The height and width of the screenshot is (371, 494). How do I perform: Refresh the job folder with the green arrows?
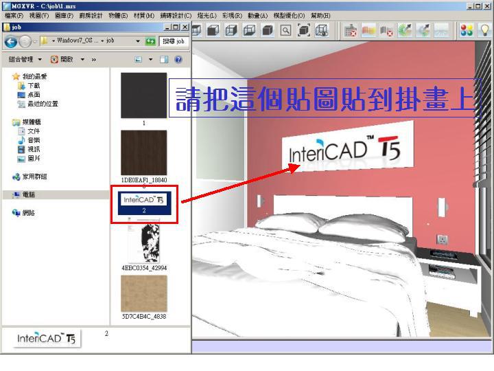pos(151,41)
